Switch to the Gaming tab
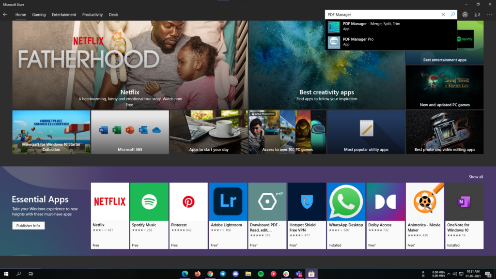 (x=39, y=15)
